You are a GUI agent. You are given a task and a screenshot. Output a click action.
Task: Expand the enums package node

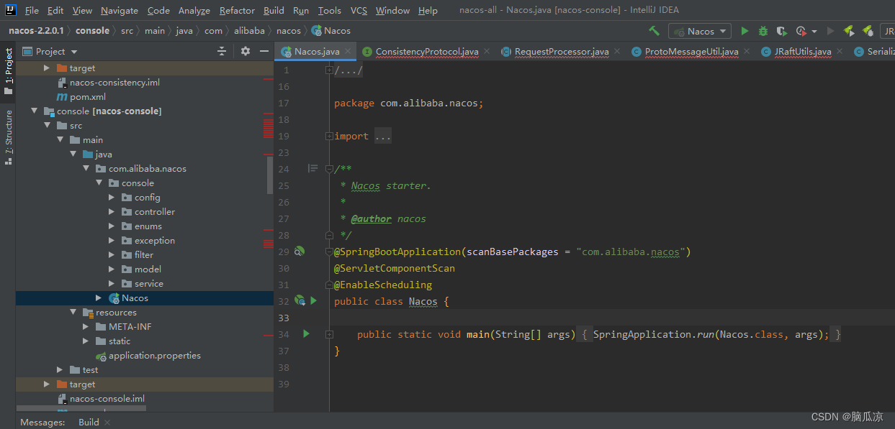click(x=112, y=226)
